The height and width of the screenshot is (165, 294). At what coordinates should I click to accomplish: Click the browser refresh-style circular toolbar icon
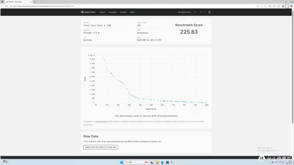pos(274,6)
